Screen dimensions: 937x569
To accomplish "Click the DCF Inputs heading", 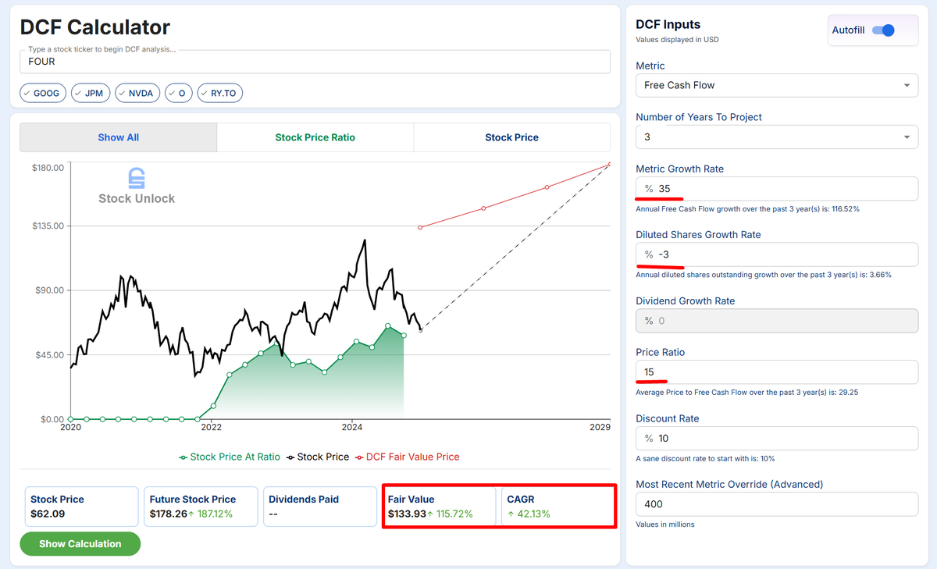I will point(668,24).
